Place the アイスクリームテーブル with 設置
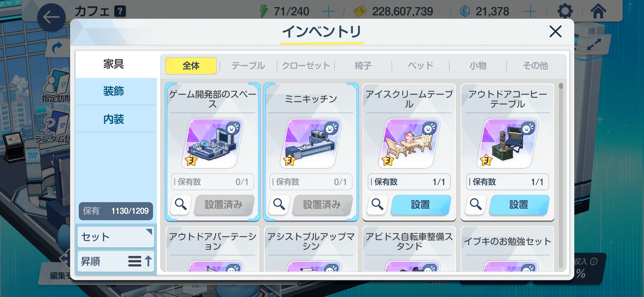Screen dimensions: 644x297 (421, 205)
